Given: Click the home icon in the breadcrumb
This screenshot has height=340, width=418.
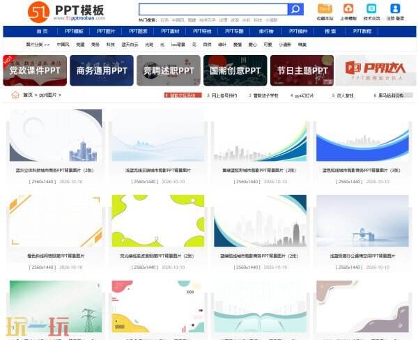Looking at the screenshot, I should [15, 95].
